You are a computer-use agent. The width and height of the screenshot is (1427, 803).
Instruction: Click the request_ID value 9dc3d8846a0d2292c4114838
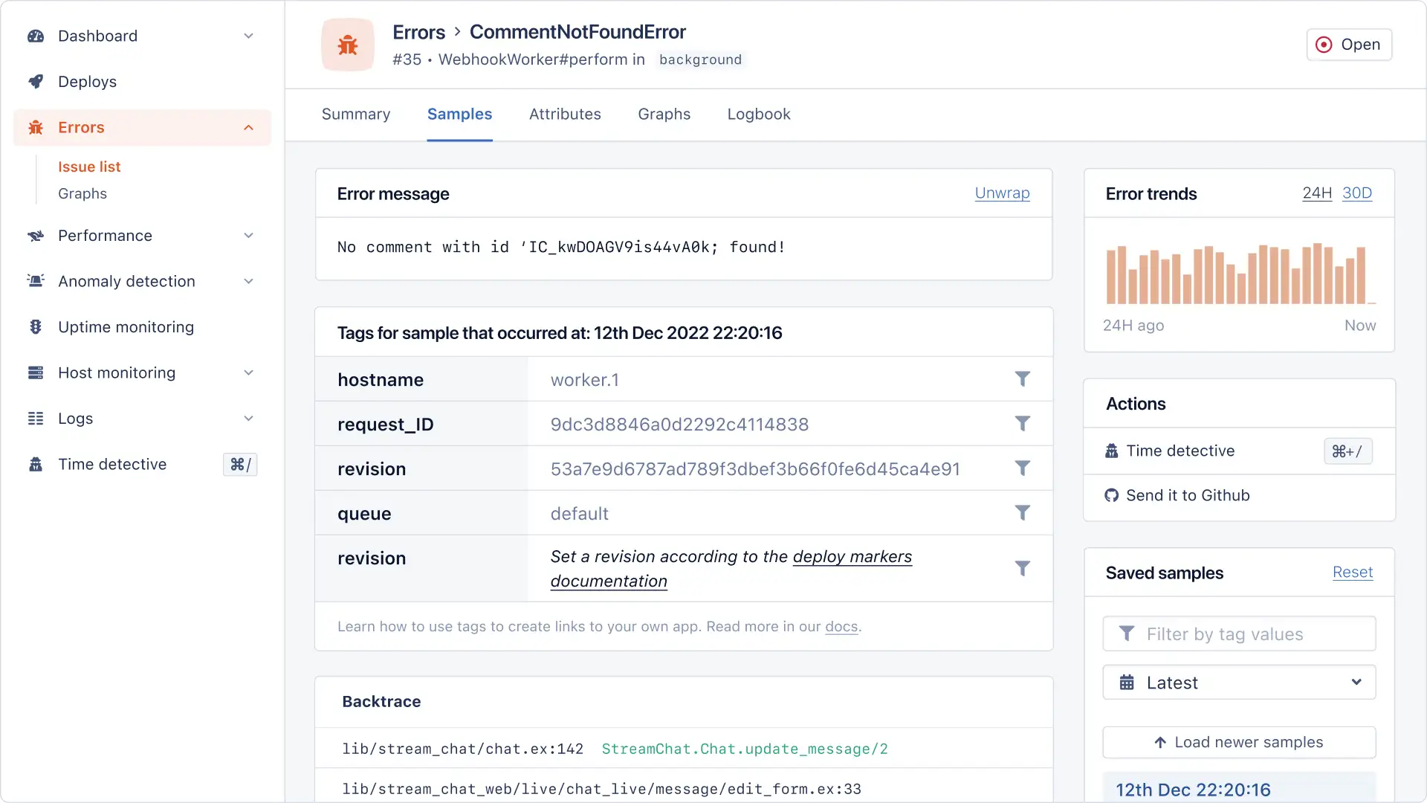[x=679, y=425]
